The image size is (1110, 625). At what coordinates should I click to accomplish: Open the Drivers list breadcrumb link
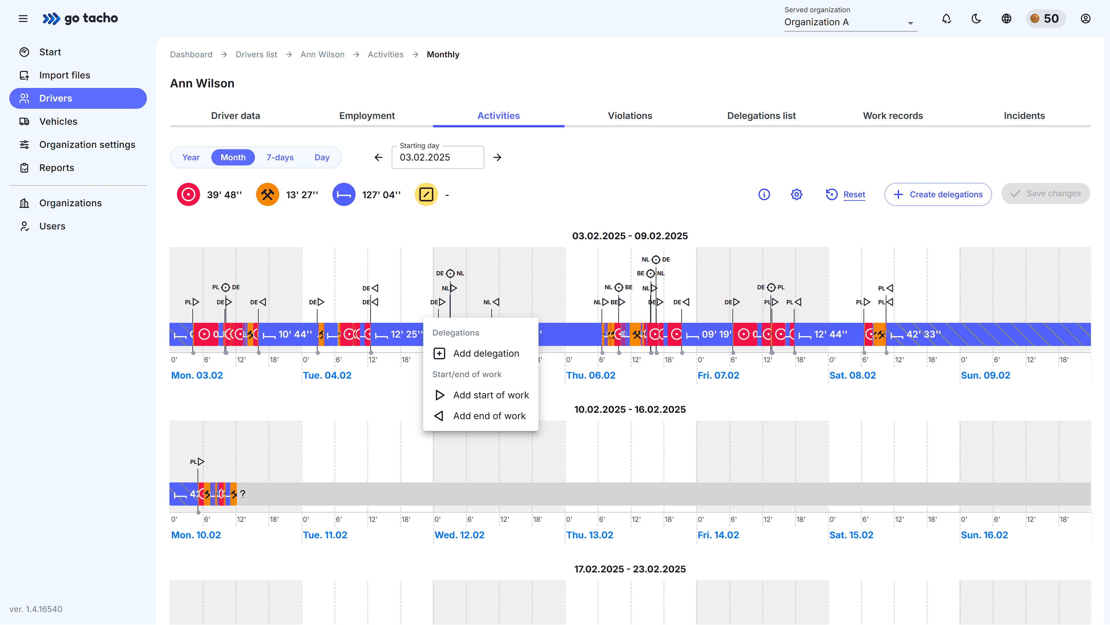point(256,54)
